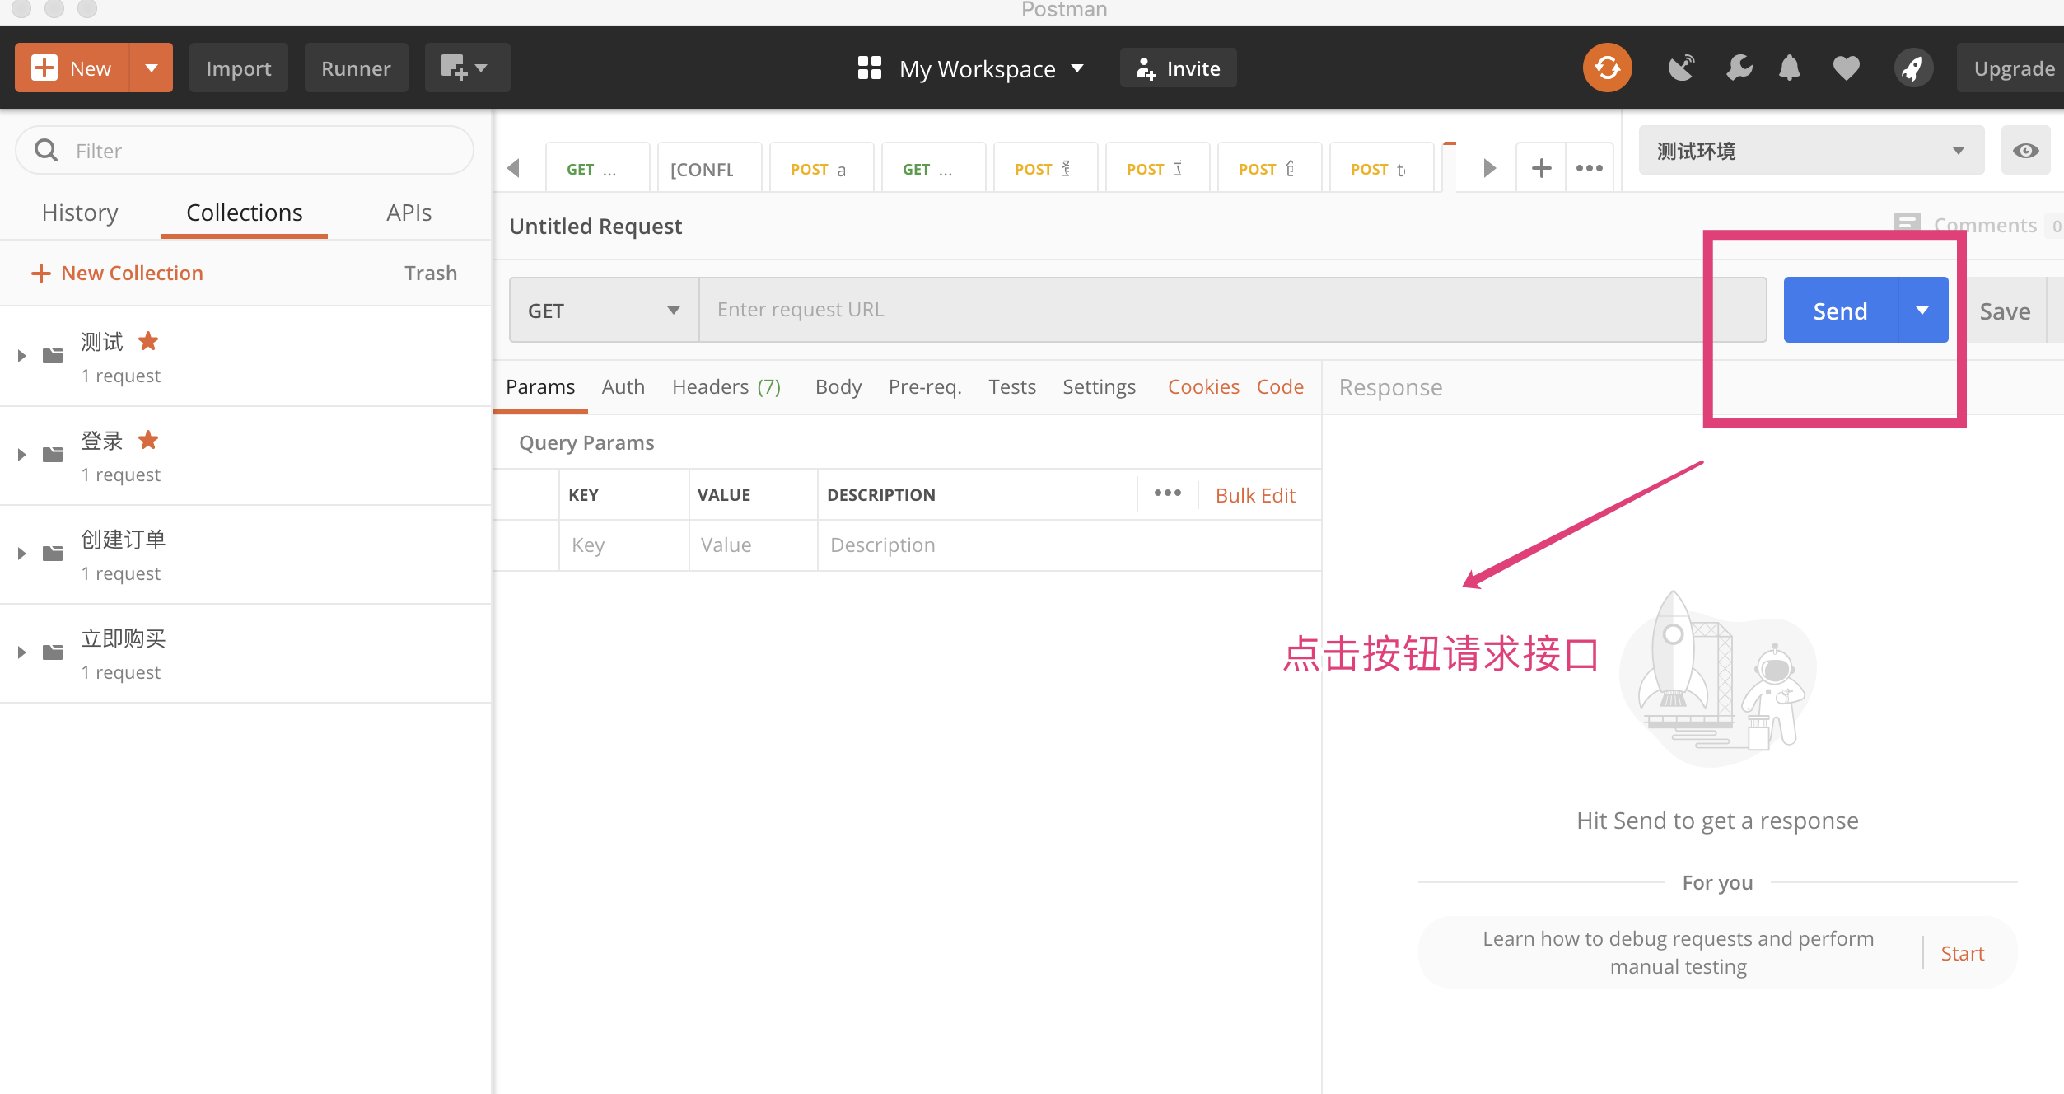Toggle the star on 测试 collection
Viewport: 2064px width, 1094px height.
tap(148, 341)
